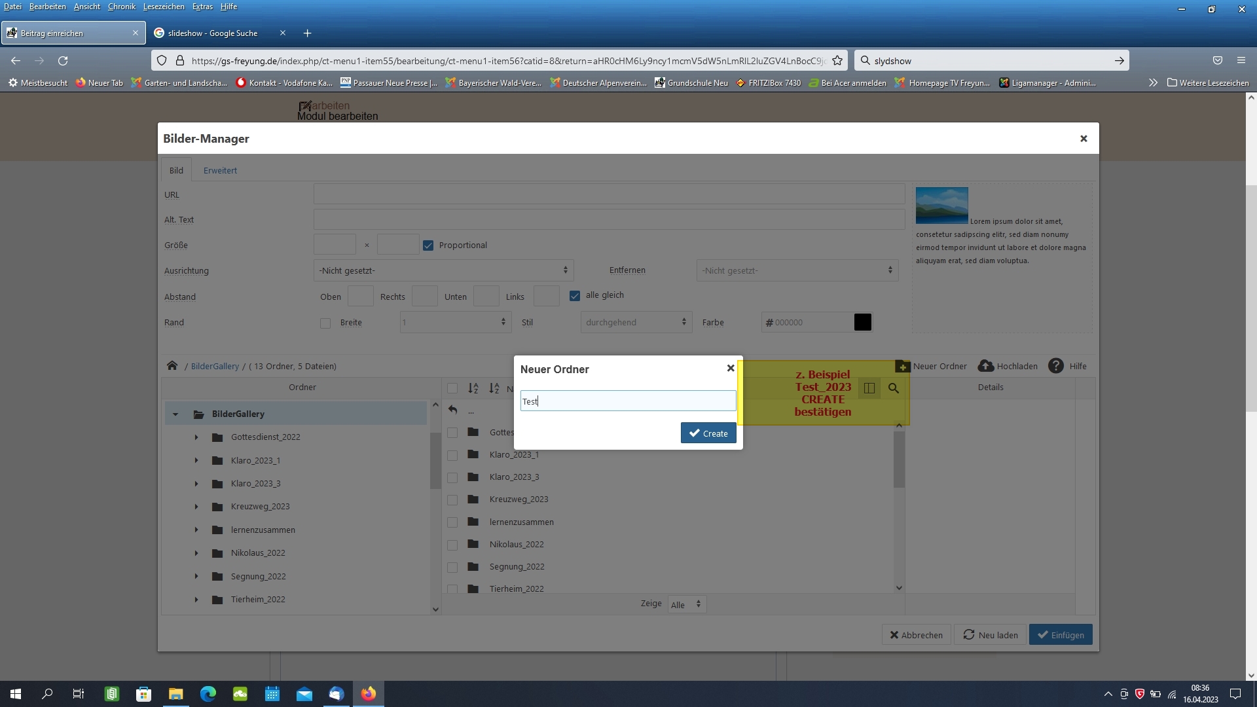Toggle the details panel layout icon

(x=869, y=388)
